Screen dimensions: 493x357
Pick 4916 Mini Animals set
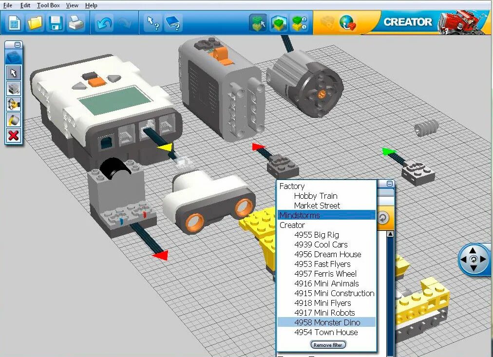point(326,283)
